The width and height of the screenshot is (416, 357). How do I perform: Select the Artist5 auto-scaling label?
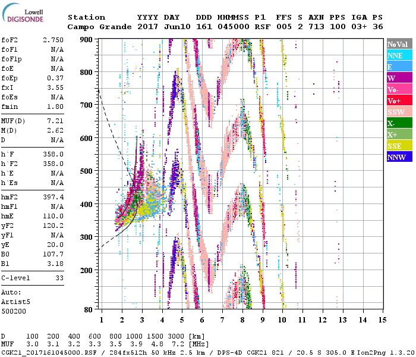click(x=17, y=302)
